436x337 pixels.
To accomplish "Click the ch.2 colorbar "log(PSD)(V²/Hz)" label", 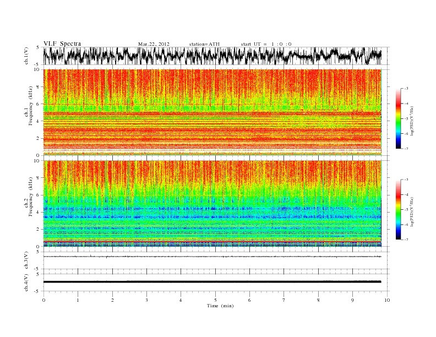I will (413, 211).
